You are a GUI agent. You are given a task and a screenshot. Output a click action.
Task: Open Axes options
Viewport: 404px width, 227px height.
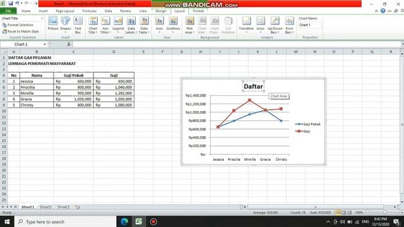click(159, 25)
